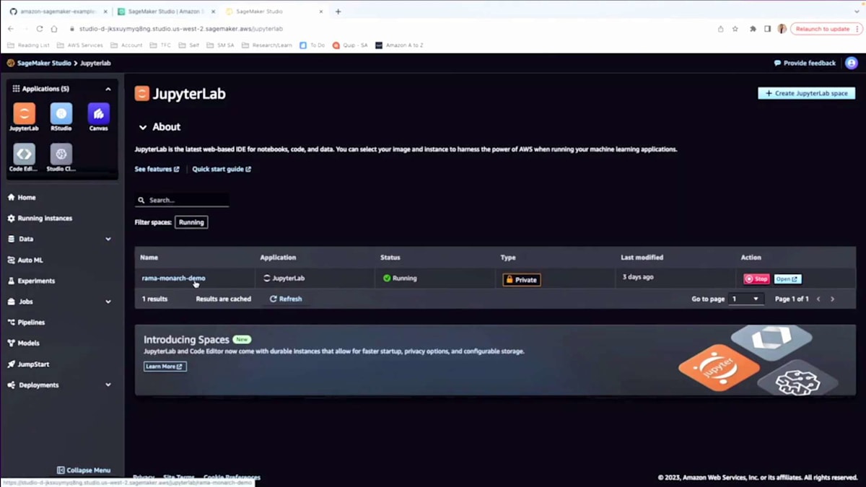The image size is (866, 487).
Task: Sort table by Name column header
Action: tap(149, 258)
